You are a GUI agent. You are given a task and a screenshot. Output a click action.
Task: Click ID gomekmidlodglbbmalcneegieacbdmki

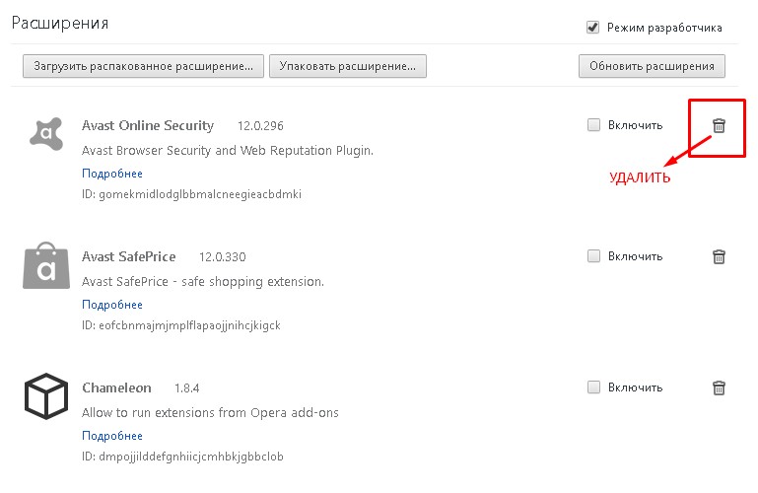pyautogui.click(x=191, y=194)
